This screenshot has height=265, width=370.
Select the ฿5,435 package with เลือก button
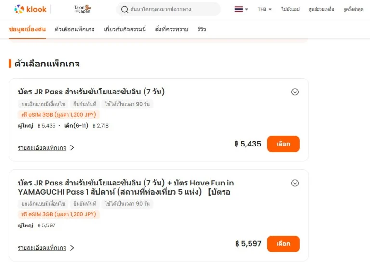click(x=283, y=144)
